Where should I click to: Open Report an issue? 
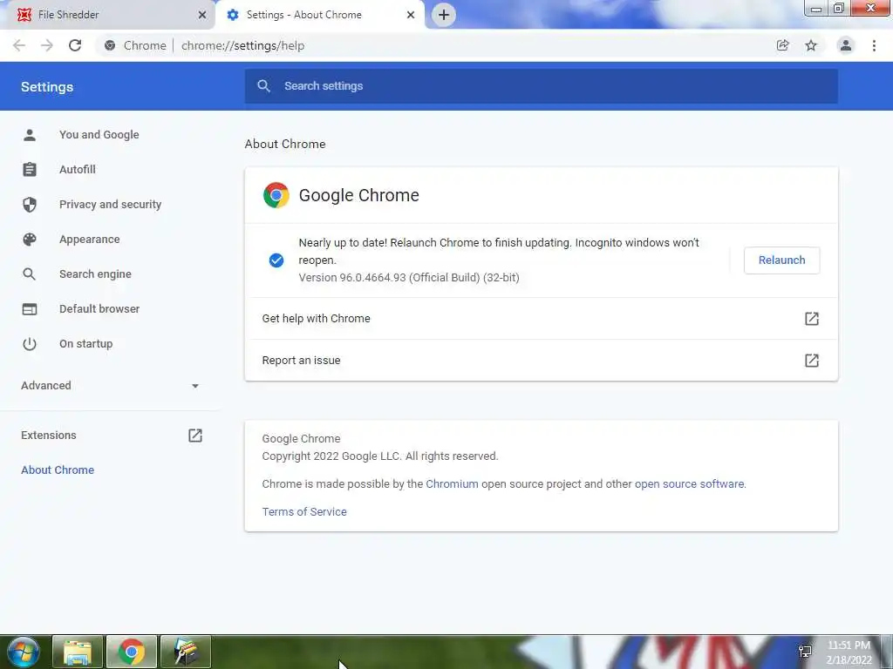coord(541,360)
